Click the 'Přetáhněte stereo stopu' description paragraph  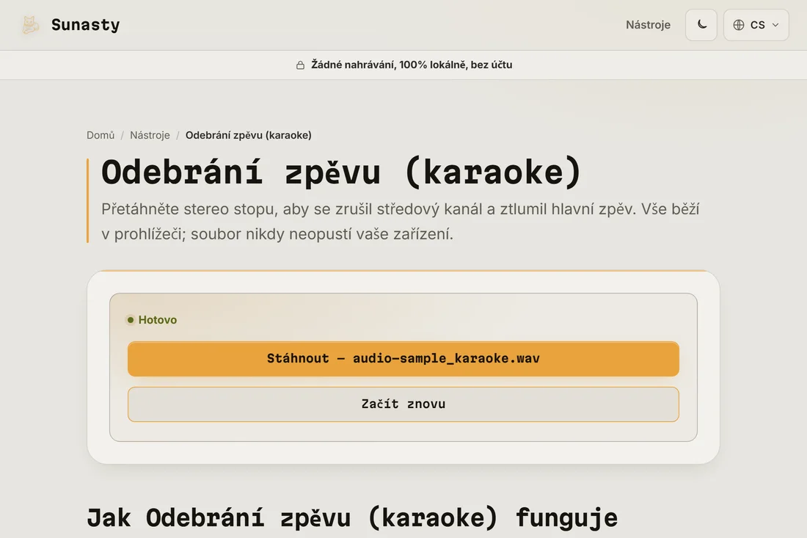[401, 222]
